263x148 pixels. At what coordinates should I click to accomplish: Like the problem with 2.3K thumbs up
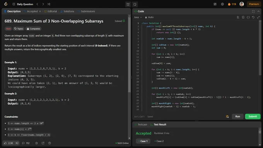click(9, 143)
